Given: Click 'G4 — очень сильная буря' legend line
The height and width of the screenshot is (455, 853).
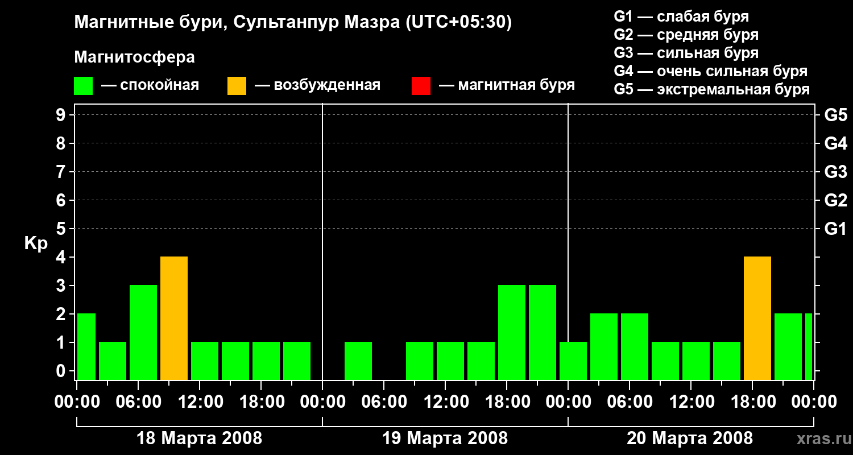Looking at the screenshot, I should [710, 71].
